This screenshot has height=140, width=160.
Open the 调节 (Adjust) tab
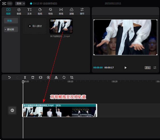(82, 11)
